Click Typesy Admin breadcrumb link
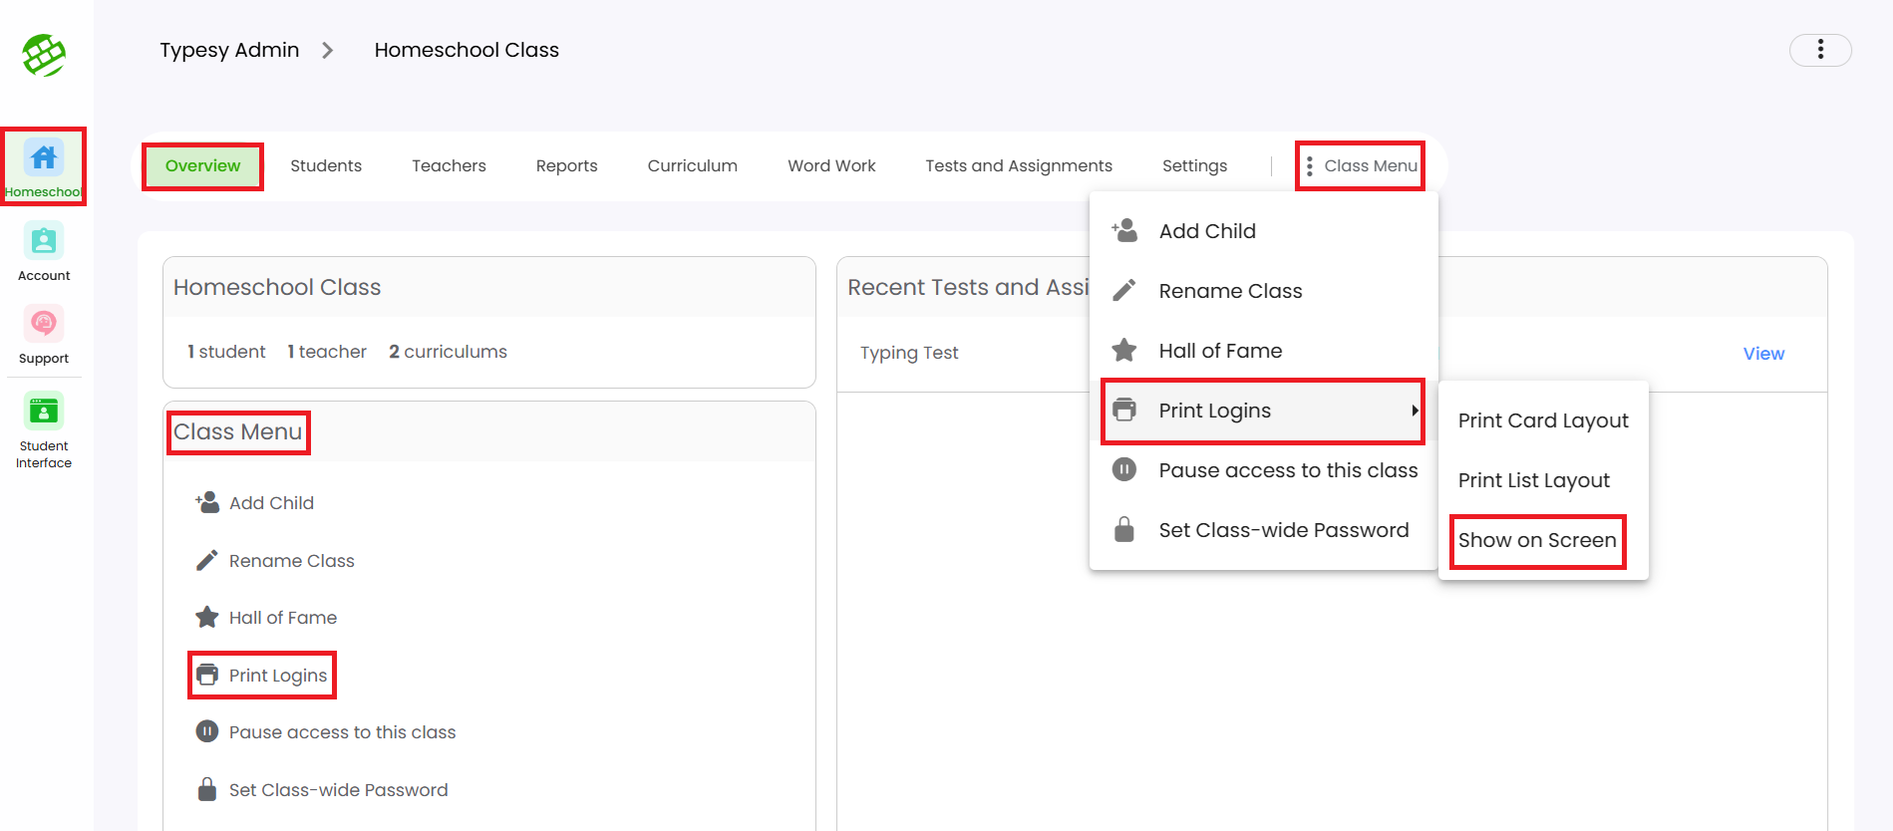The width and height of the screenshot is (1893, 831). (x=229, y=51)
